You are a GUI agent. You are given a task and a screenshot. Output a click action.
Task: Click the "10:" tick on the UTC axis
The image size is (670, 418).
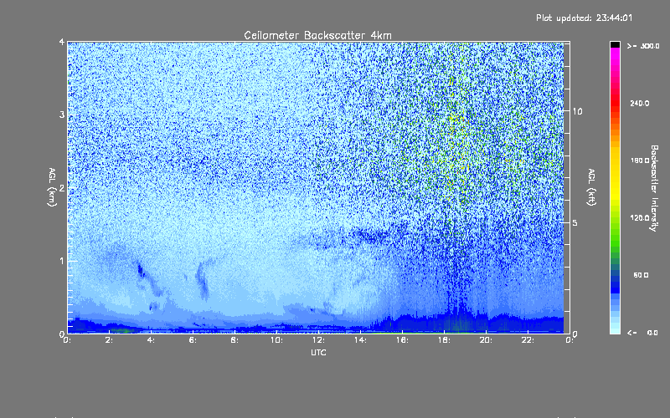(276, 340)
